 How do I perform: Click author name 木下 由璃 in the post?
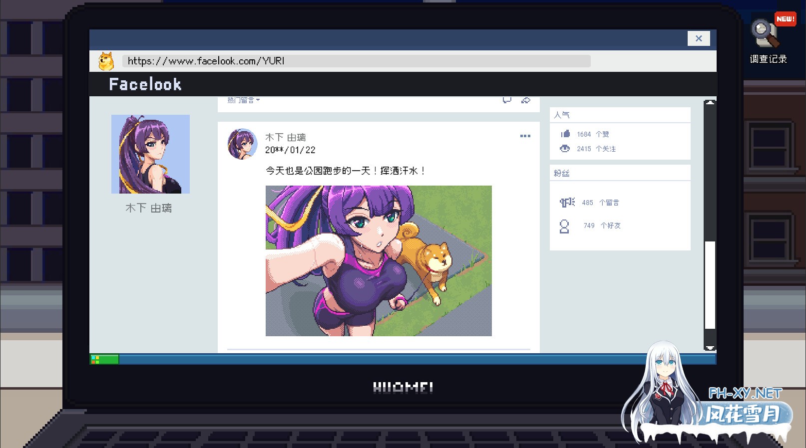(x=285, y=137)
